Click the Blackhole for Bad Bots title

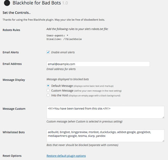pyautogui.click(x=37, y=3)
